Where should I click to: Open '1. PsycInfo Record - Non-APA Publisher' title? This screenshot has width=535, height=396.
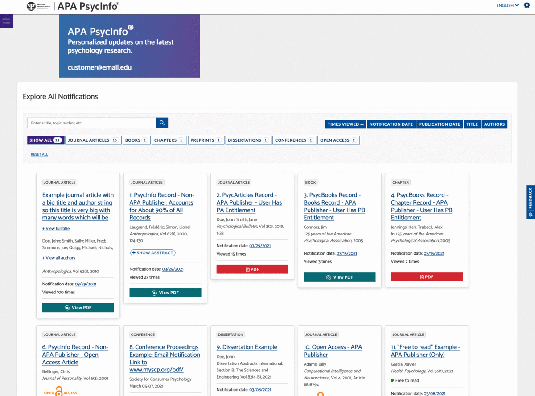coord(162,206)
